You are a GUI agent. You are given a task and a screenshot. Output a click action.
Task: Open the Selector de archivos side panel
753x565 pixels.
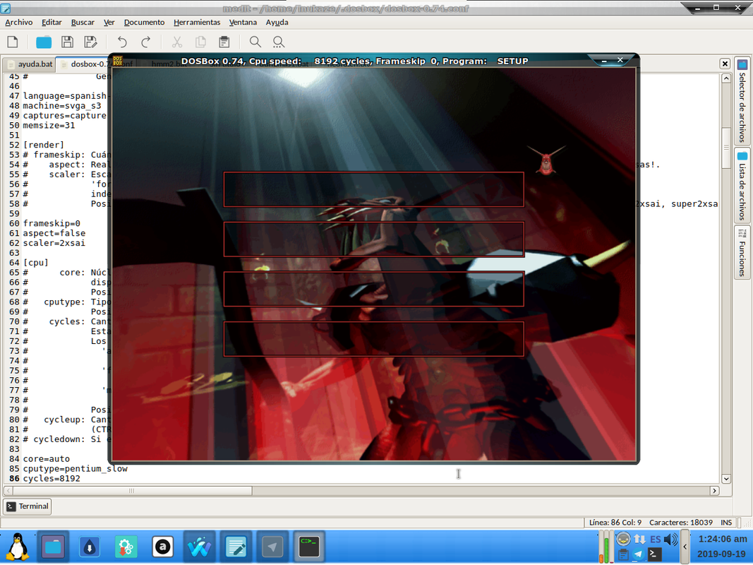pyautogui.click(x=742, y=101)
